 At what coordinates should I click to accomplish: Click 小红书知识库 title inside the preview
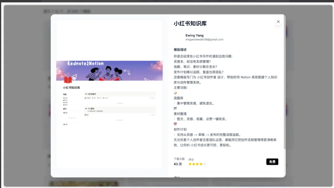(x=71, y=88)
